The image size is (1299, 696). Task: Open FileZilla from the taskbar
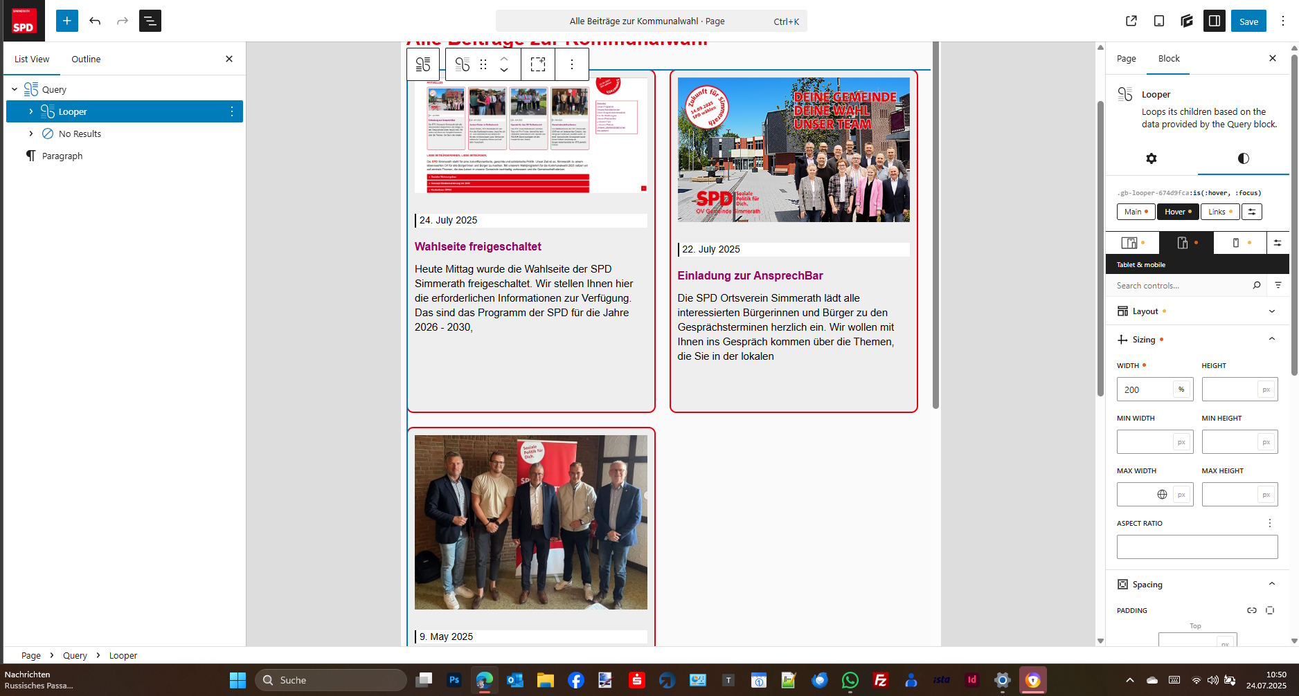coord(880,680)
